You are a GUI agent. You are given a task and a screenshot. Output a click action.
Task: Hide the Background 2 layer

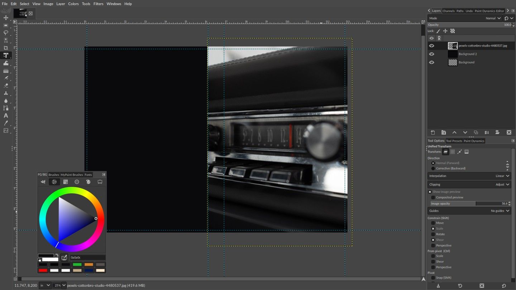[x=431, y=54]
